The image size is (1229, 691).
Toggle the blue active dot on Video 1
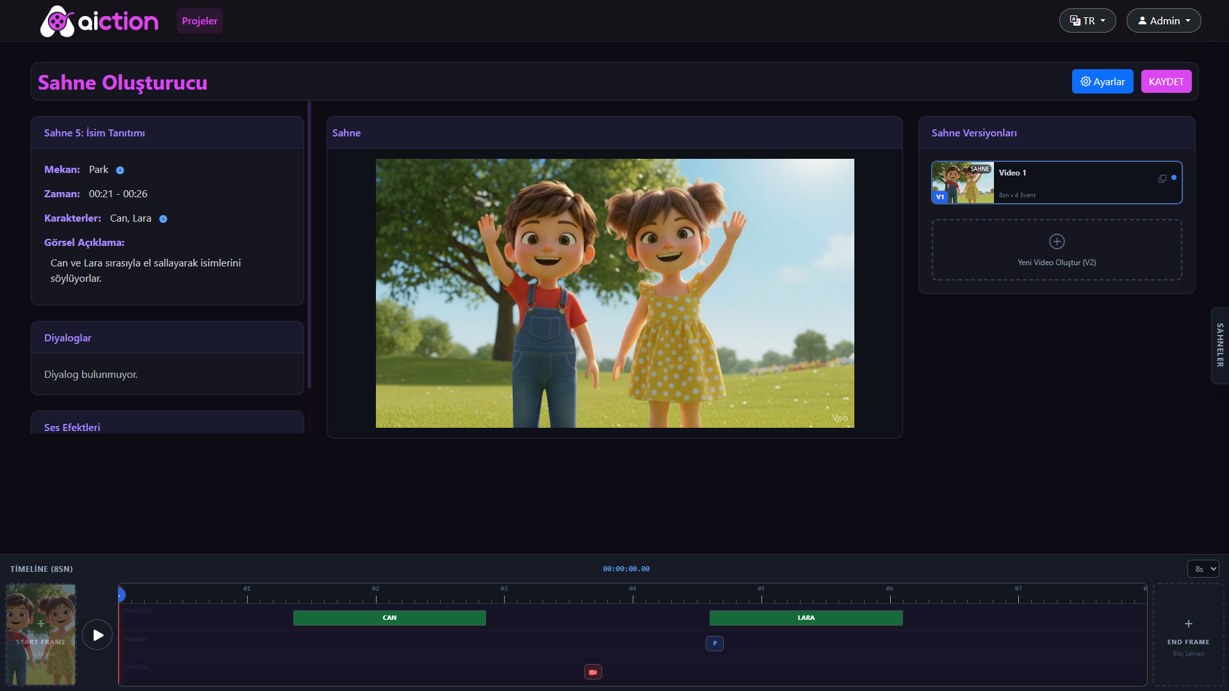point(1174,177)
